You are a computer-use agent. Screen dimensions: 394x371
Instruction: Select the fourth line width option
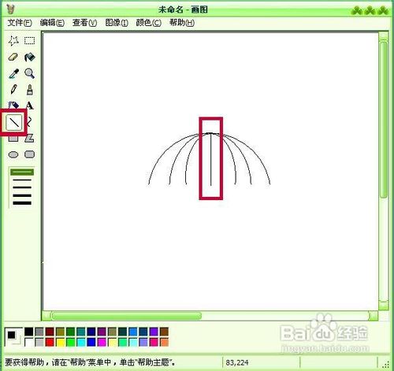pos(22,195)
